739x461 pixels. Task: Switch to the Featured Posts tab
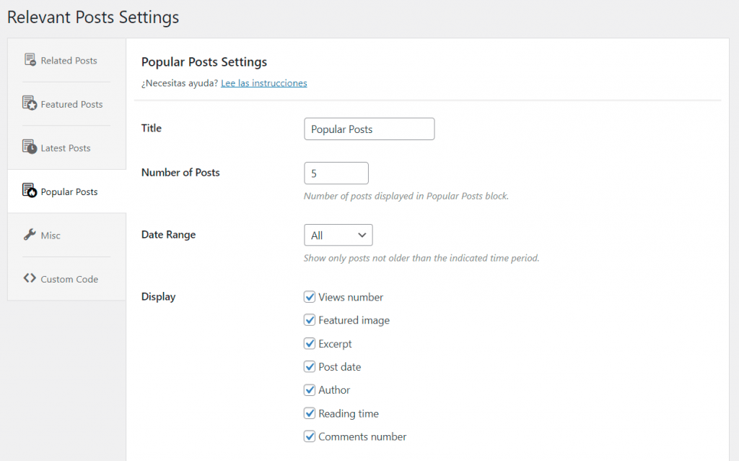[x=67, y=104]
